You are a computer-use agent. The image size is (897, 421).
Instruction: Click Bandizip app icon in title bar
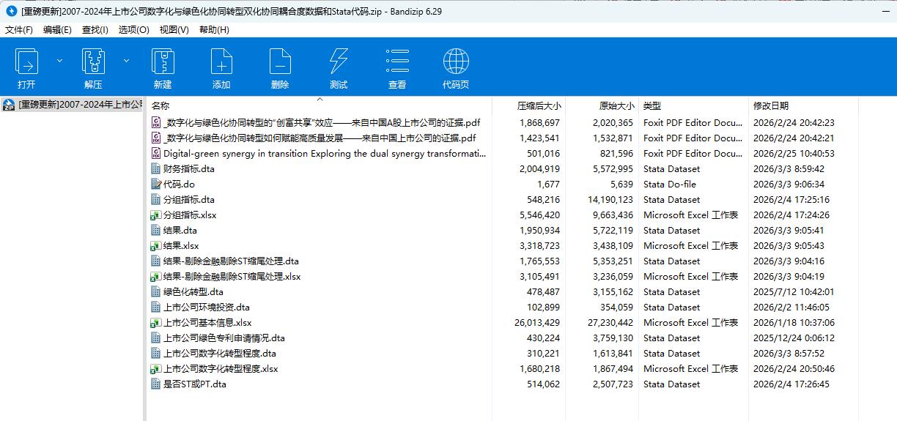(x=10, y=11)
